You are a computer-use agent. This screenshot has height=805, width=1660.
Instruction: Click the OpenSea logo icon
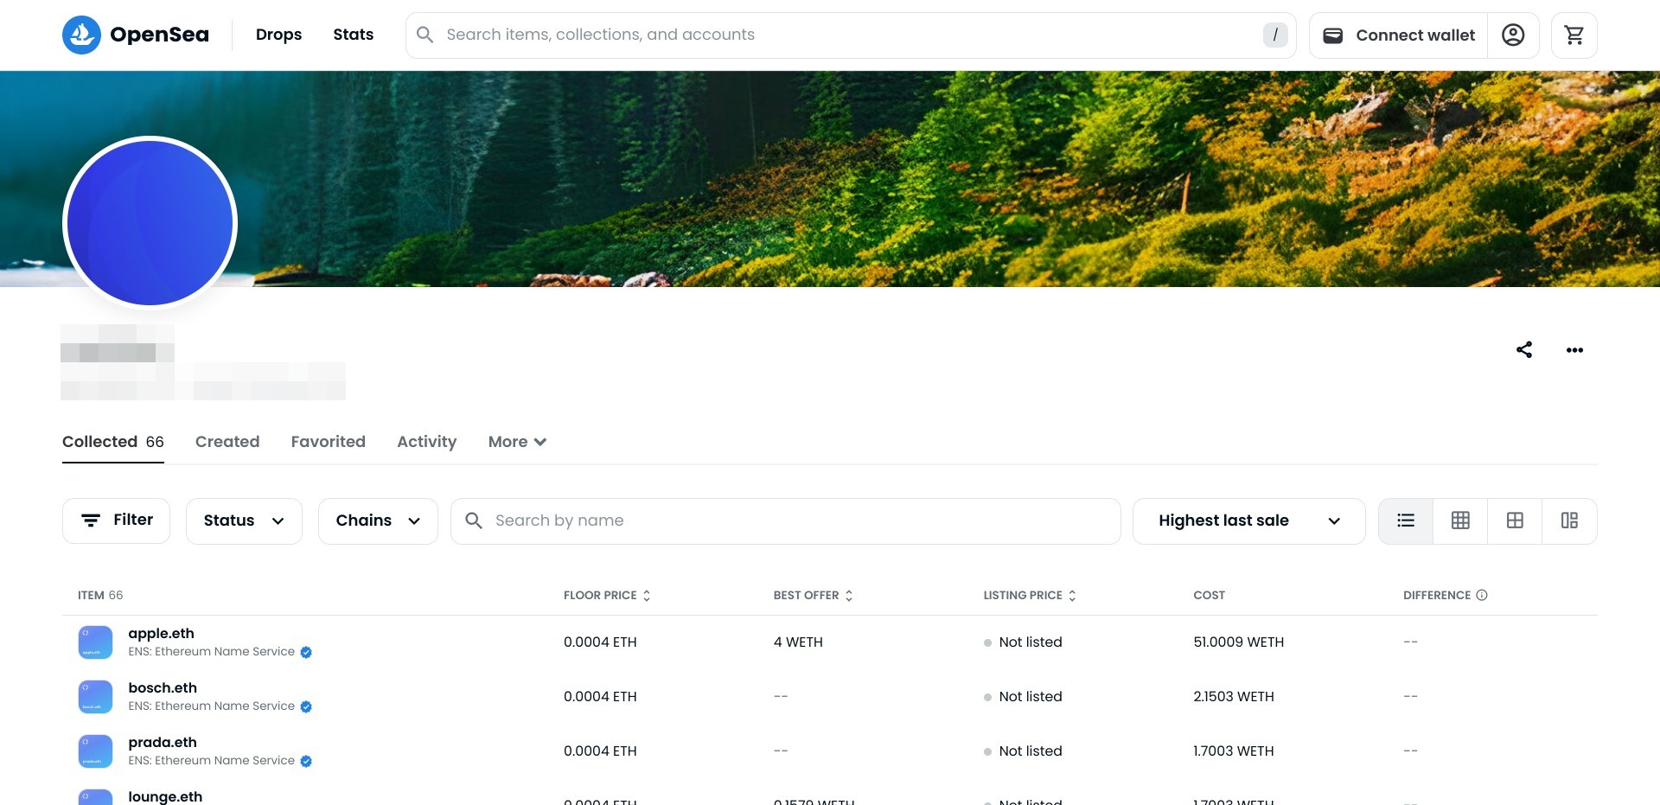pyautogui.click(x=81, y=35)
